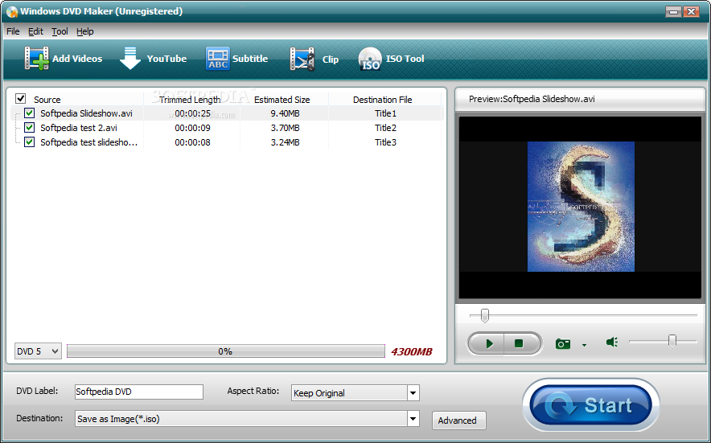Click the Preview:Softpedia Slideshow.avi title
The image size is (711, 443).
coord(532,99)
